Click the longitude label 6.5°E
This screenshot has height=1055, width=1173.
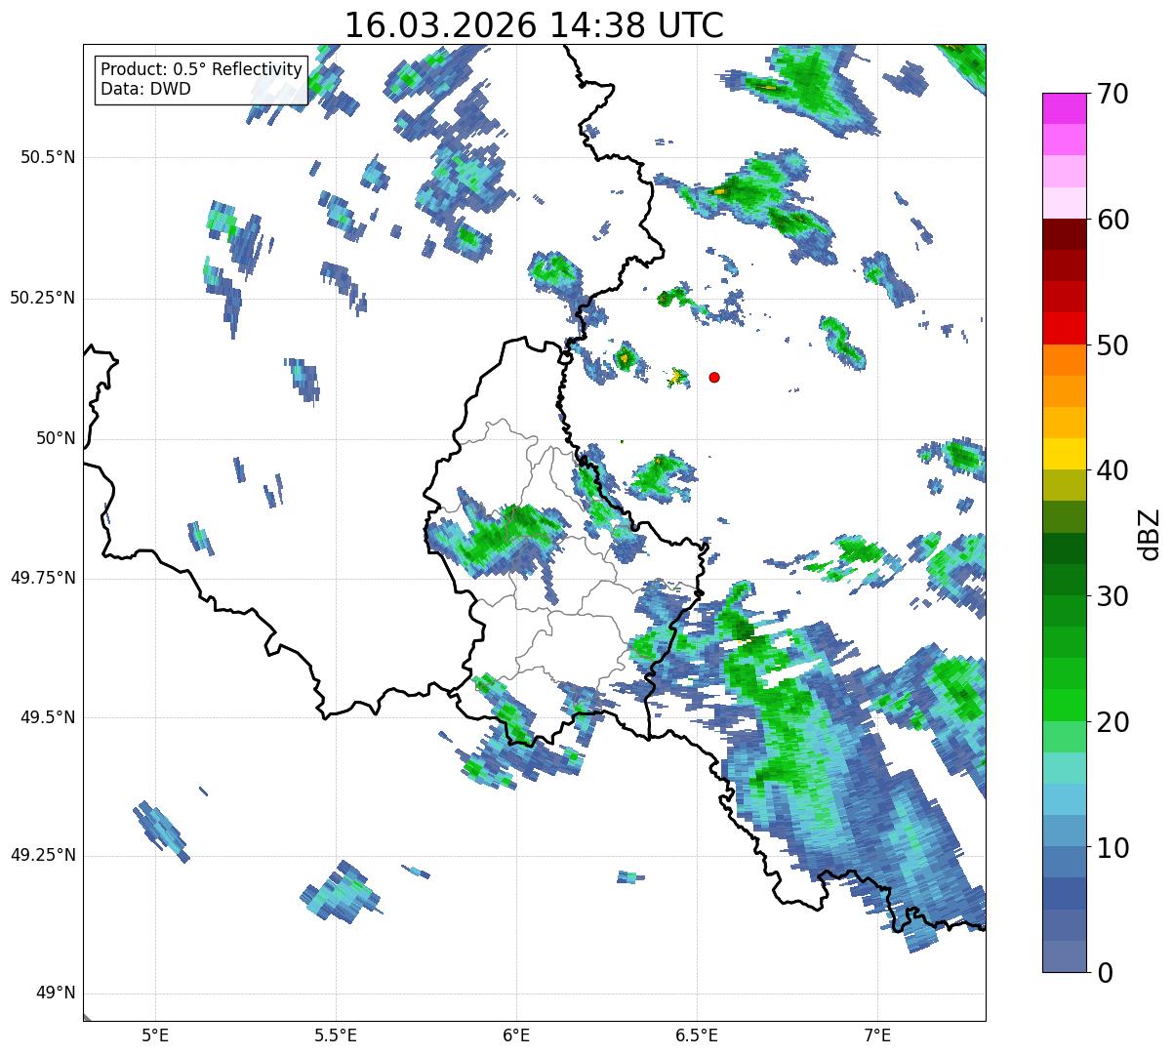pyautogui.click(x=697, y=1035)
